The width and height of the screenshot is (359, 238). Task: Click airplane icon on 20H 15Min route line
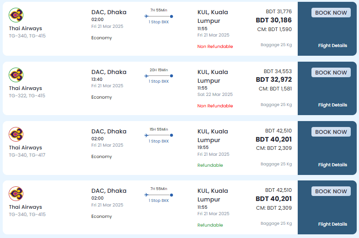(x=147, y=76)
